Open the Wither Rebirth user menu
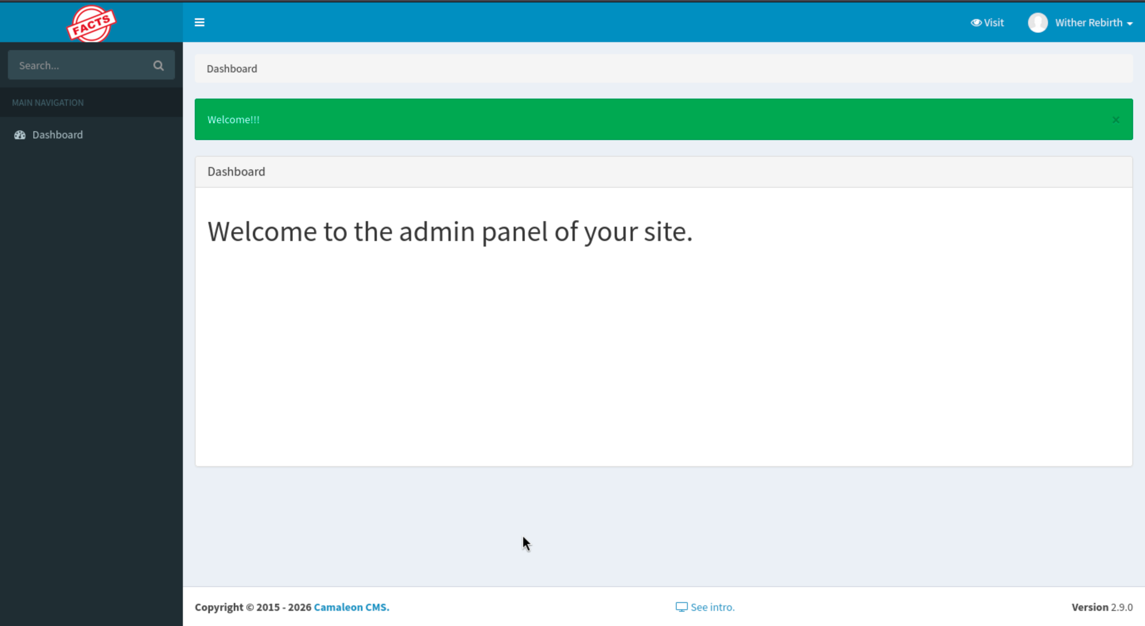The image size is (1145, 626). coord(1088,23)
